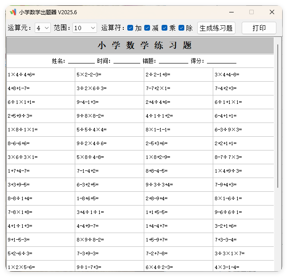
Task: Toggle the 加 (addition) checkbox
Action: tap(130, 28)
